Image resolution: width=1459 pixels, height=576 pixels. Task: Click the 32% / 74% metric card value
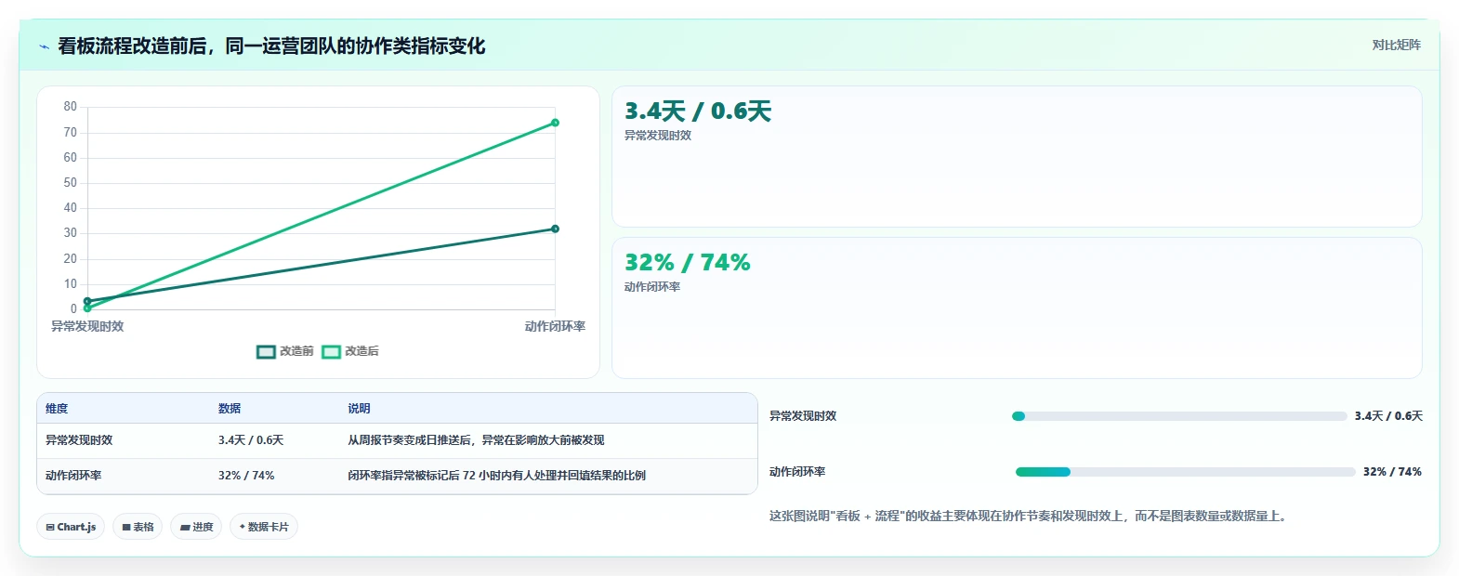[x=687, y=263]
